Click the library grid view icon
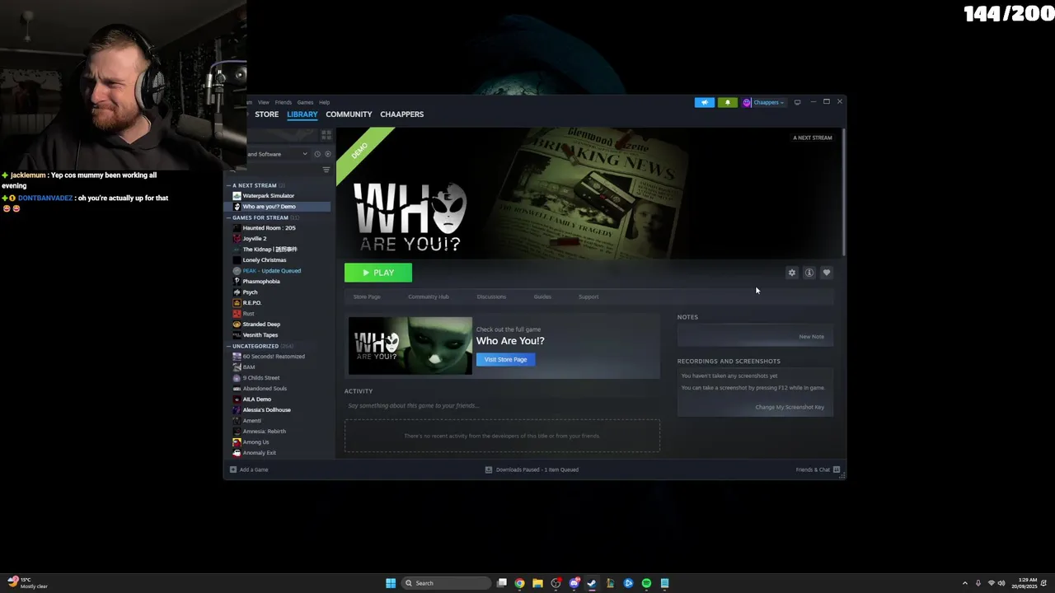The image size is (1055, 593). point(326,134)
